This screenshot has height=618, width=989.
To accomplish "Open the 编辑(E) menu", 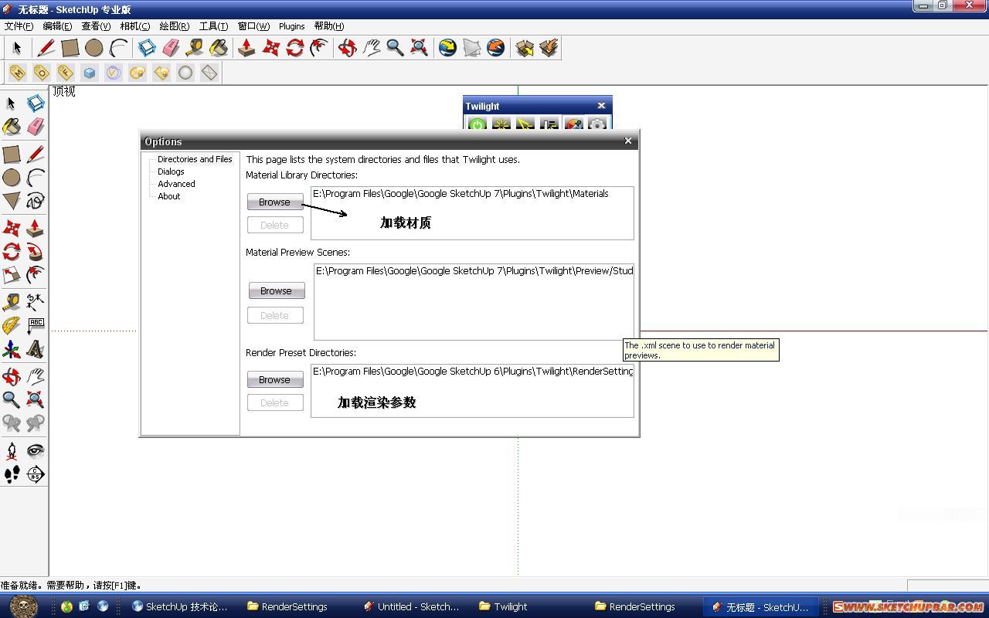I will (57, 26).
